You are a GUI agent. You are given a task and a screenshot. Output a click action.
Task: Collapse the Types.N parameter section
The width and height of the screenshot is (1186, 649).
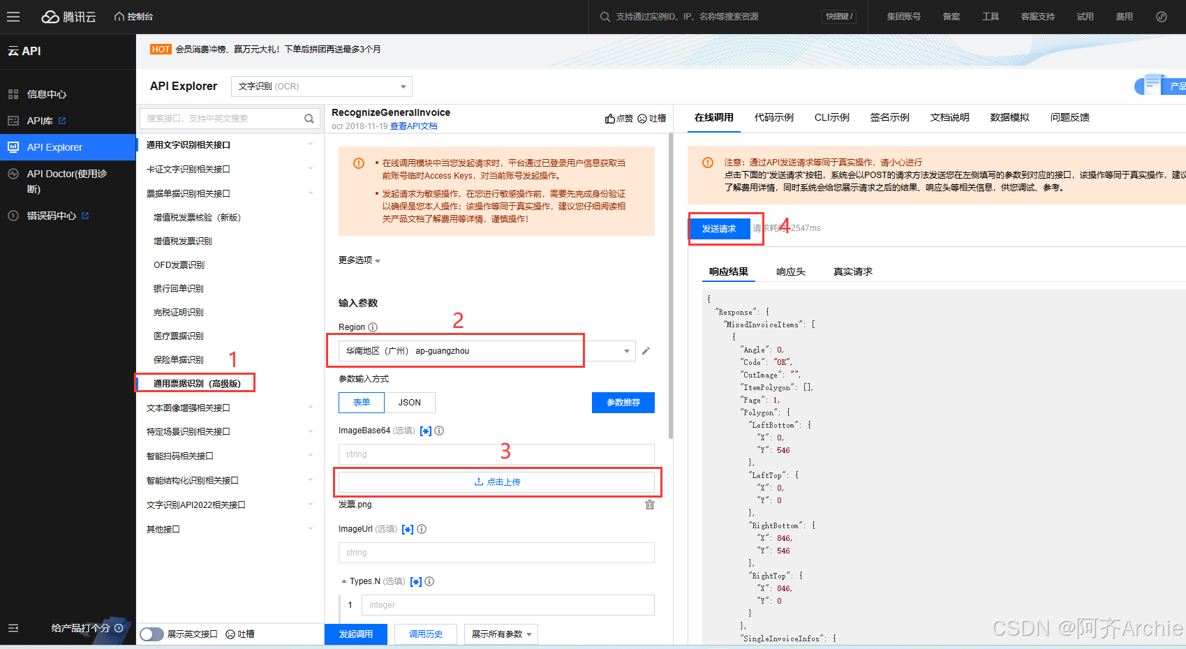343,581
